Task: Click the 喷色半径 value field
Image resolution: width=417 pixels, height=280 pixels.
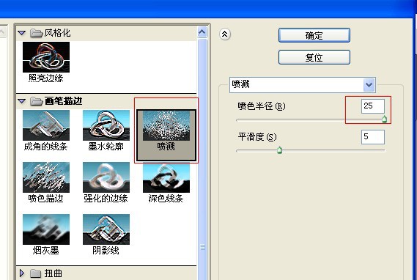Action: pos(373,106)
